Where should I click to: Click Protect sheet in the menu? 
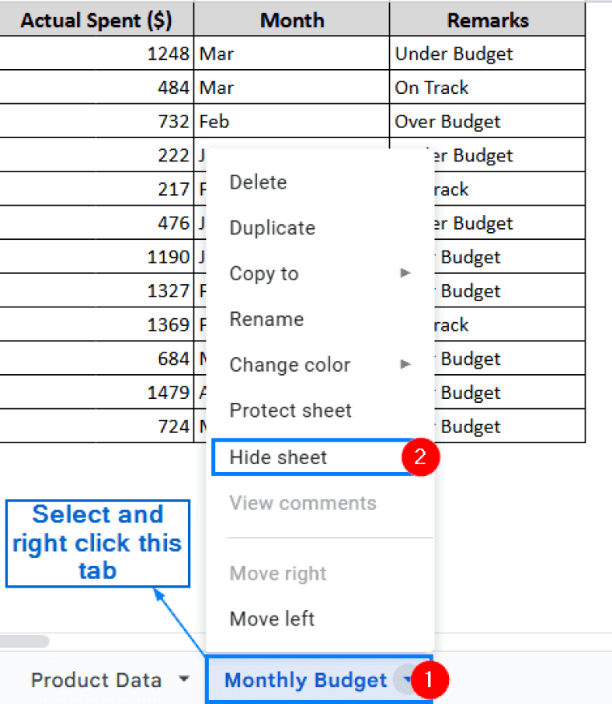coord(290,411)
